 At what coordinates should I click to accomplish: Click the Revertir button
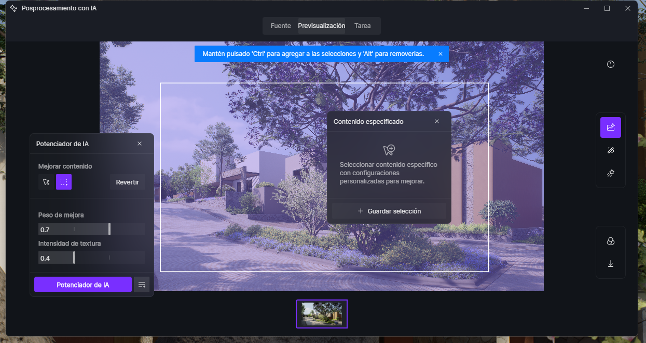[x=127, y=182]
